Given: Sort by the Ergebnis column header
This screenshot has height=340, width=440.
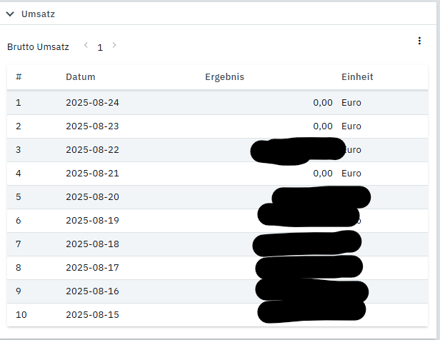Looking at the screenshot, I should pyautogui.click(x=224, y=77).
